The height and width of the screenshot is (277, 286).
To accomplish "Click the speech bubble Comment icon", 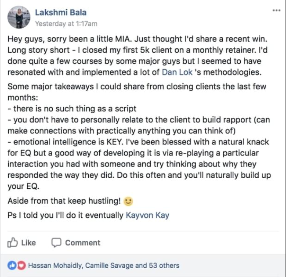I will pyautogui.click(x=56, y=243).
